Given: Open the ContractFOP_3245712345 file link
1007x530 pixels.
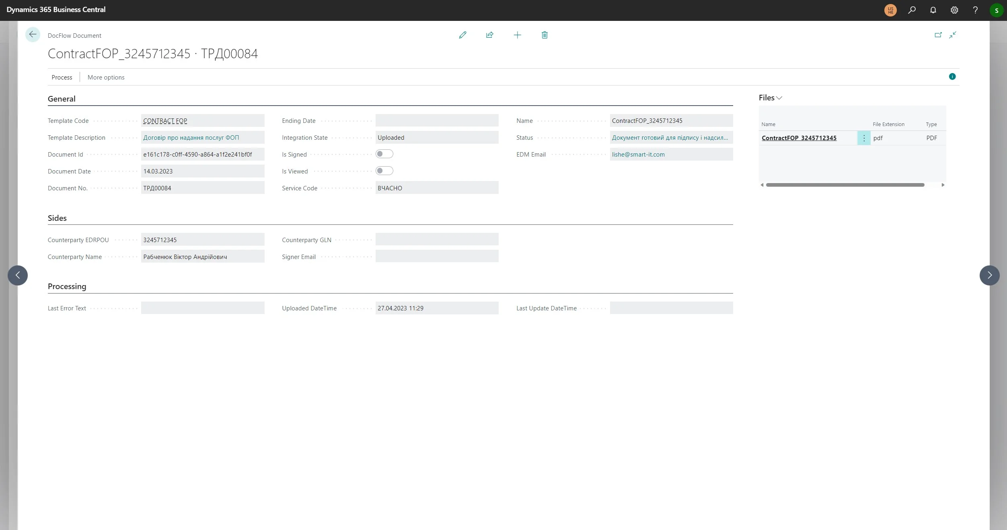Looking at the screenshot, I should coord(799,138).
